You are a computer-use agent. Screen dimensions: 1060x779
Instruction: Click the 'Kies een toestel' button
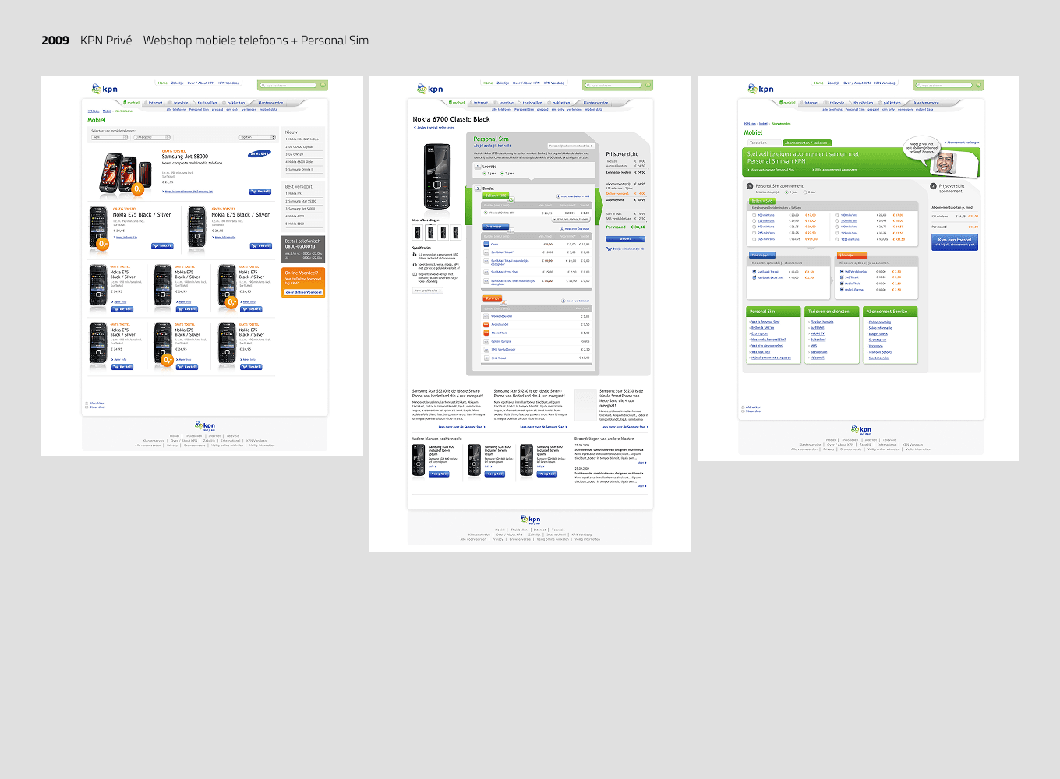(x=954, y=242)
